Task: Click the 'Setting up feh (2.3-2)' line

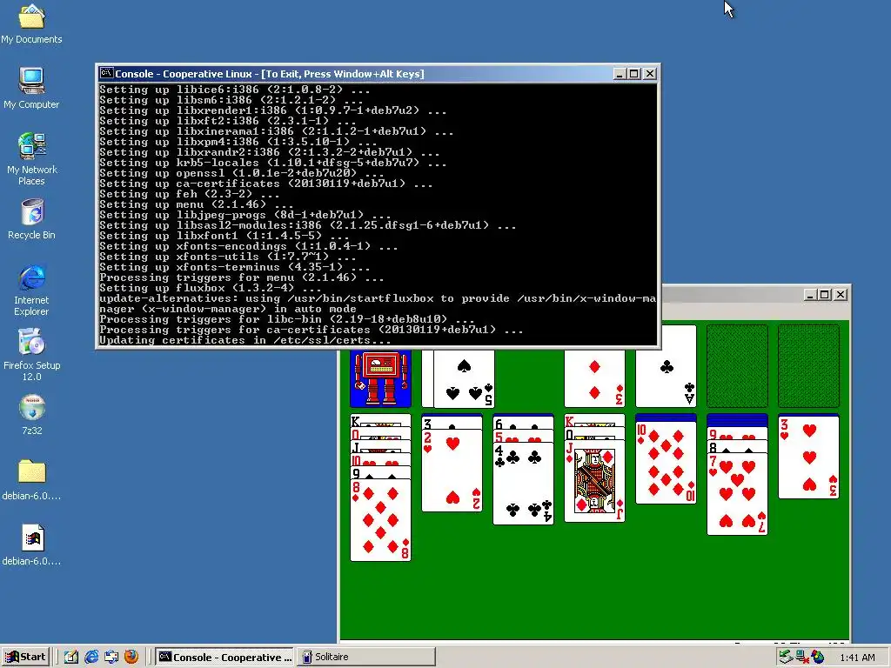Action: [x=189, y=194]
